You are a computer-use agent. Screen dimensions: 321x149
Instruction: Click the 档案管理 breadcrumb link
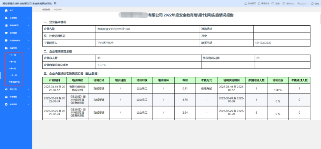46,9
